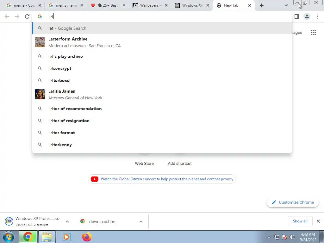Close the '25+ Best' tab

click(124, 6)
